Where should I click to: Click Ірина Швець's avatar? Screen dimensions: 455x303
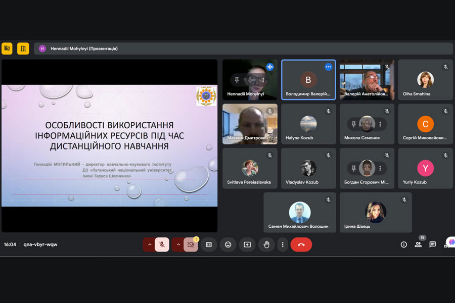(x=376, y=212)
